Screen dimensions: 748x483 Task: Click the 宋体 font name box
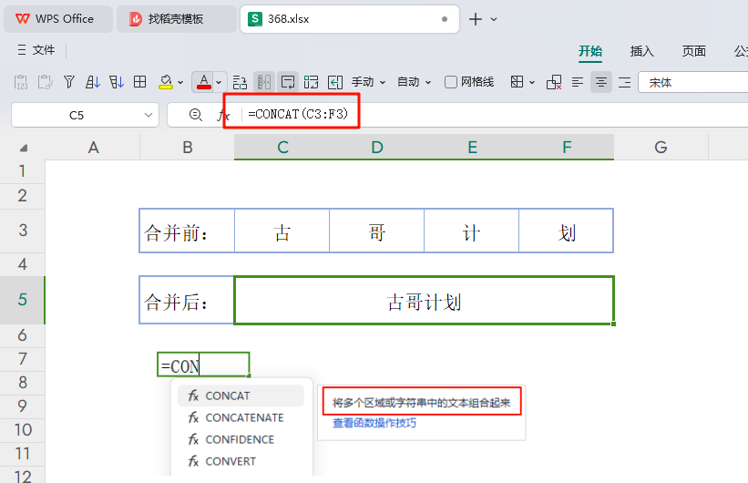[x=693, y=82]
